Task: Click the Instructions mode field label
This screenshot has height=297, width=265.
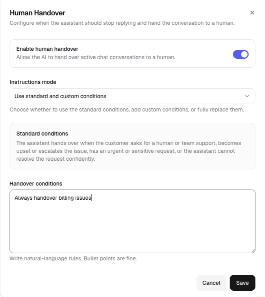Action: coord(33,82)
